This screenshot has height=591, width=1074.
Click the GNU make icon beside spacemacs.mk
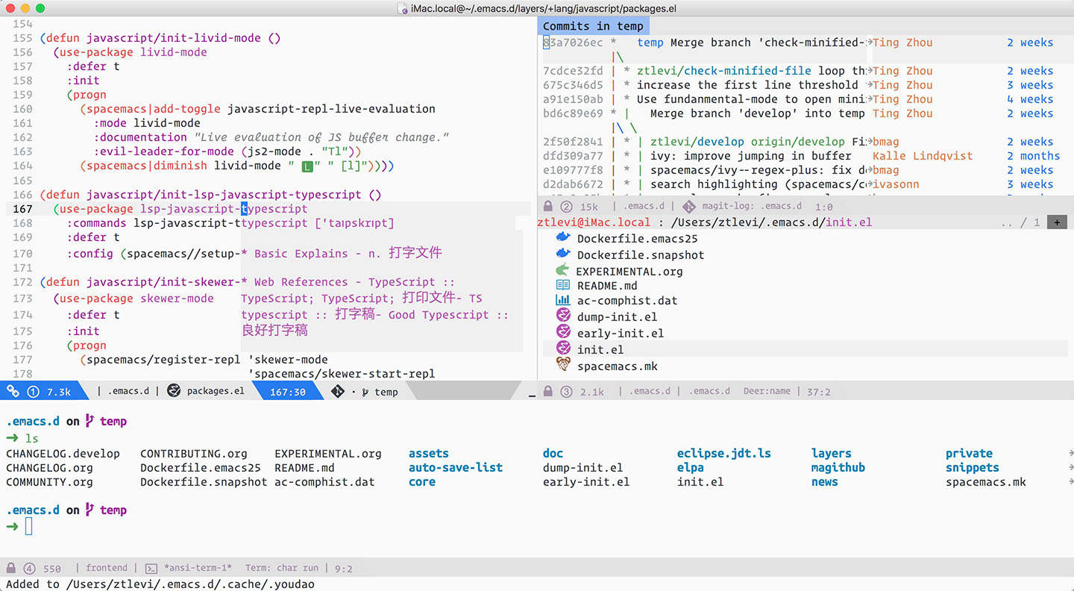tap(564, 365)
